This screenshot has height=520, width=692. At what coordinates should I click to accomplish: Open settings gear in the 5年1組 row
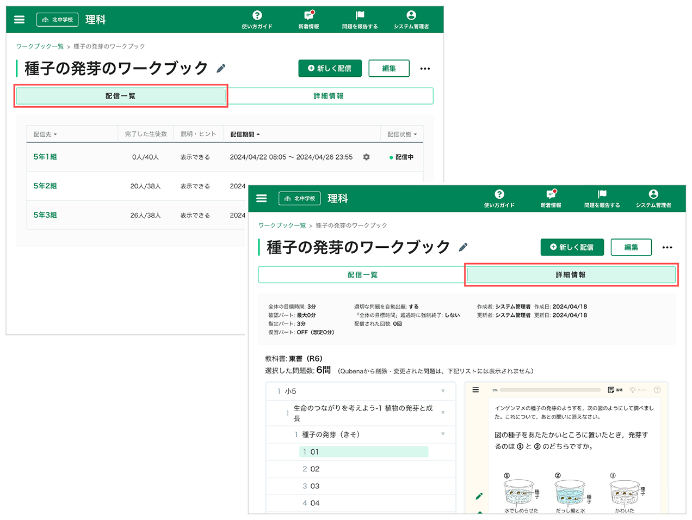pyautogui.click(x=366, y=157)
